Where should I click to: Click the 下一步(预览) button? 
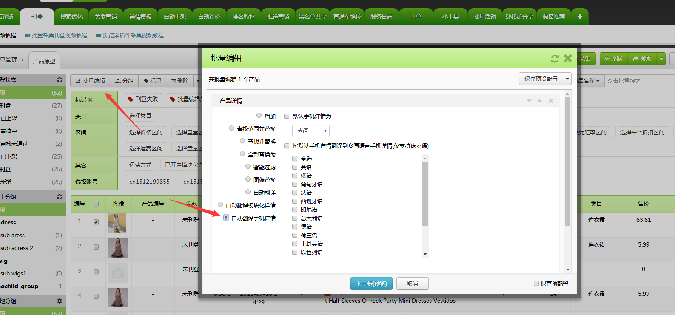coord(372,284)
